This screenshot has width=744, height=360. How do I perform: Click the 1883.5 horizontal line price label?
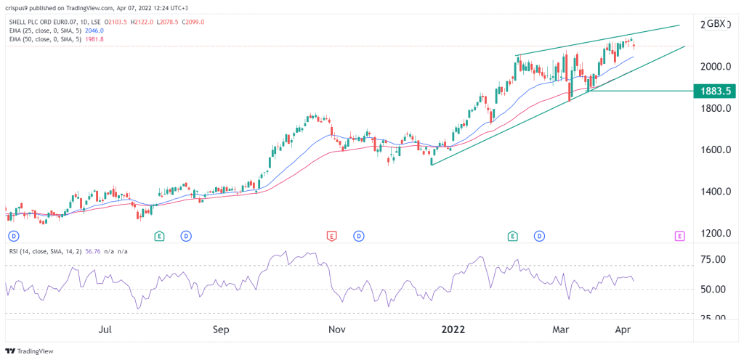pos(715,91)
